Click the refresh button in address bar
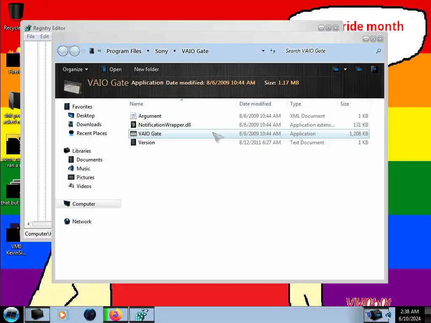431x323 pixels. (x=272, y=51)
